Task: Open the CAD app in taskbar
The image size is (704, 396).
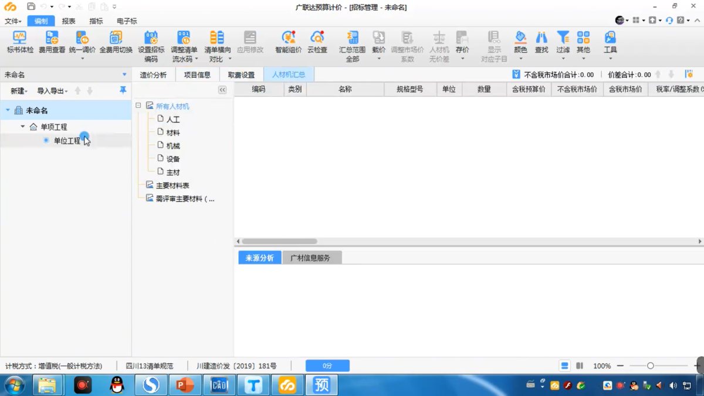Action: click(x=219, y=385)
